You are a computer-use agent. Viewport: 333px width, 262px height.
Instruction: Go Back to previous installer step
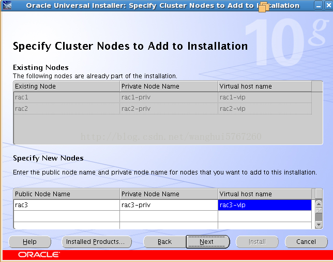pos(164,242)
